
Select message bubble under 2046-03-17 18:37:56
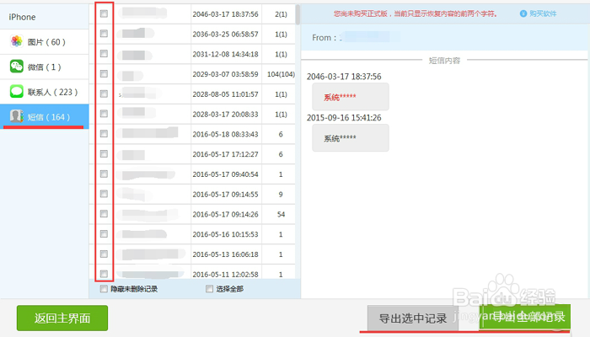coord(351,97)
